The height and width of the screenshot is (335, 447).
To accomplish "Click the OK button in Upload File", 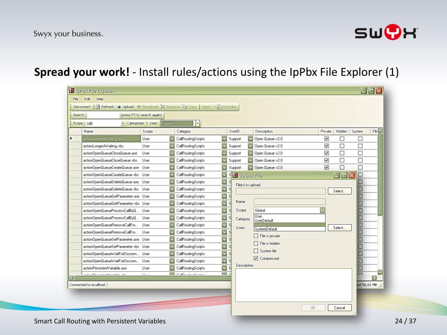I will [313, 308].
